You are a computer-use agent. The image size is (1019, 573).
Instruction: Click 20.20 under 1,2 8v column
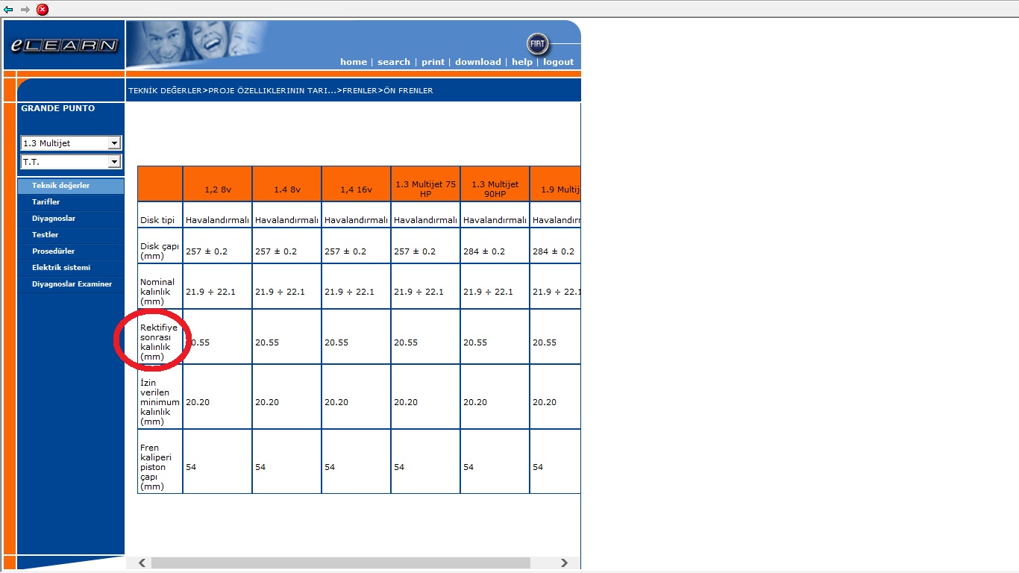click(x=198, y=402)
